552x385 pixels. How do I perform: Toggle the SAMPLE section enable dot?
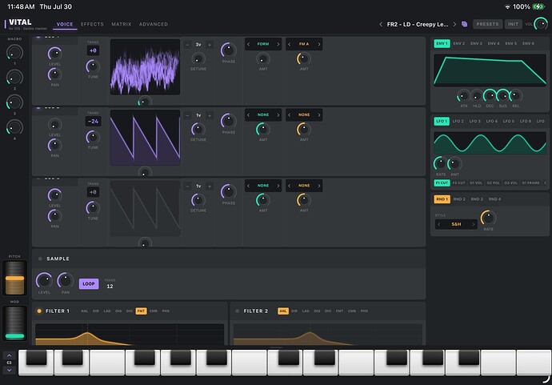click(x=40, y=259)
